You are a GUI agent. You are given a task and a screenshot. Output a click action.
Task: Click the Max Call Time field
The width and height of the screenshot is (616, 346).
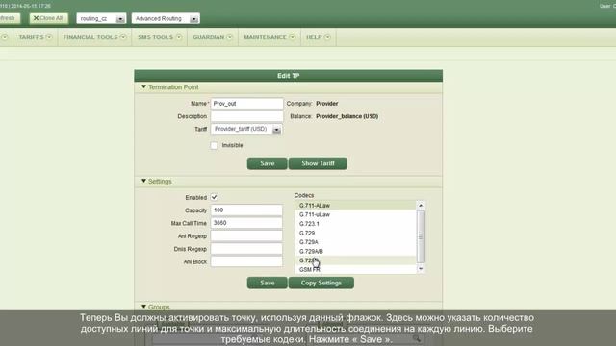pyautogui.click(x=246, y=223)
